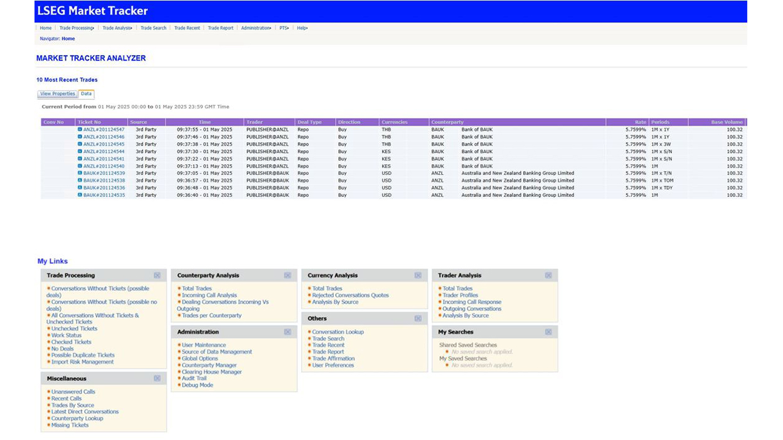783x440 pixels.
Task: Sort table by the Time column header
Action: pyautogui.click(x=205, y=122)
